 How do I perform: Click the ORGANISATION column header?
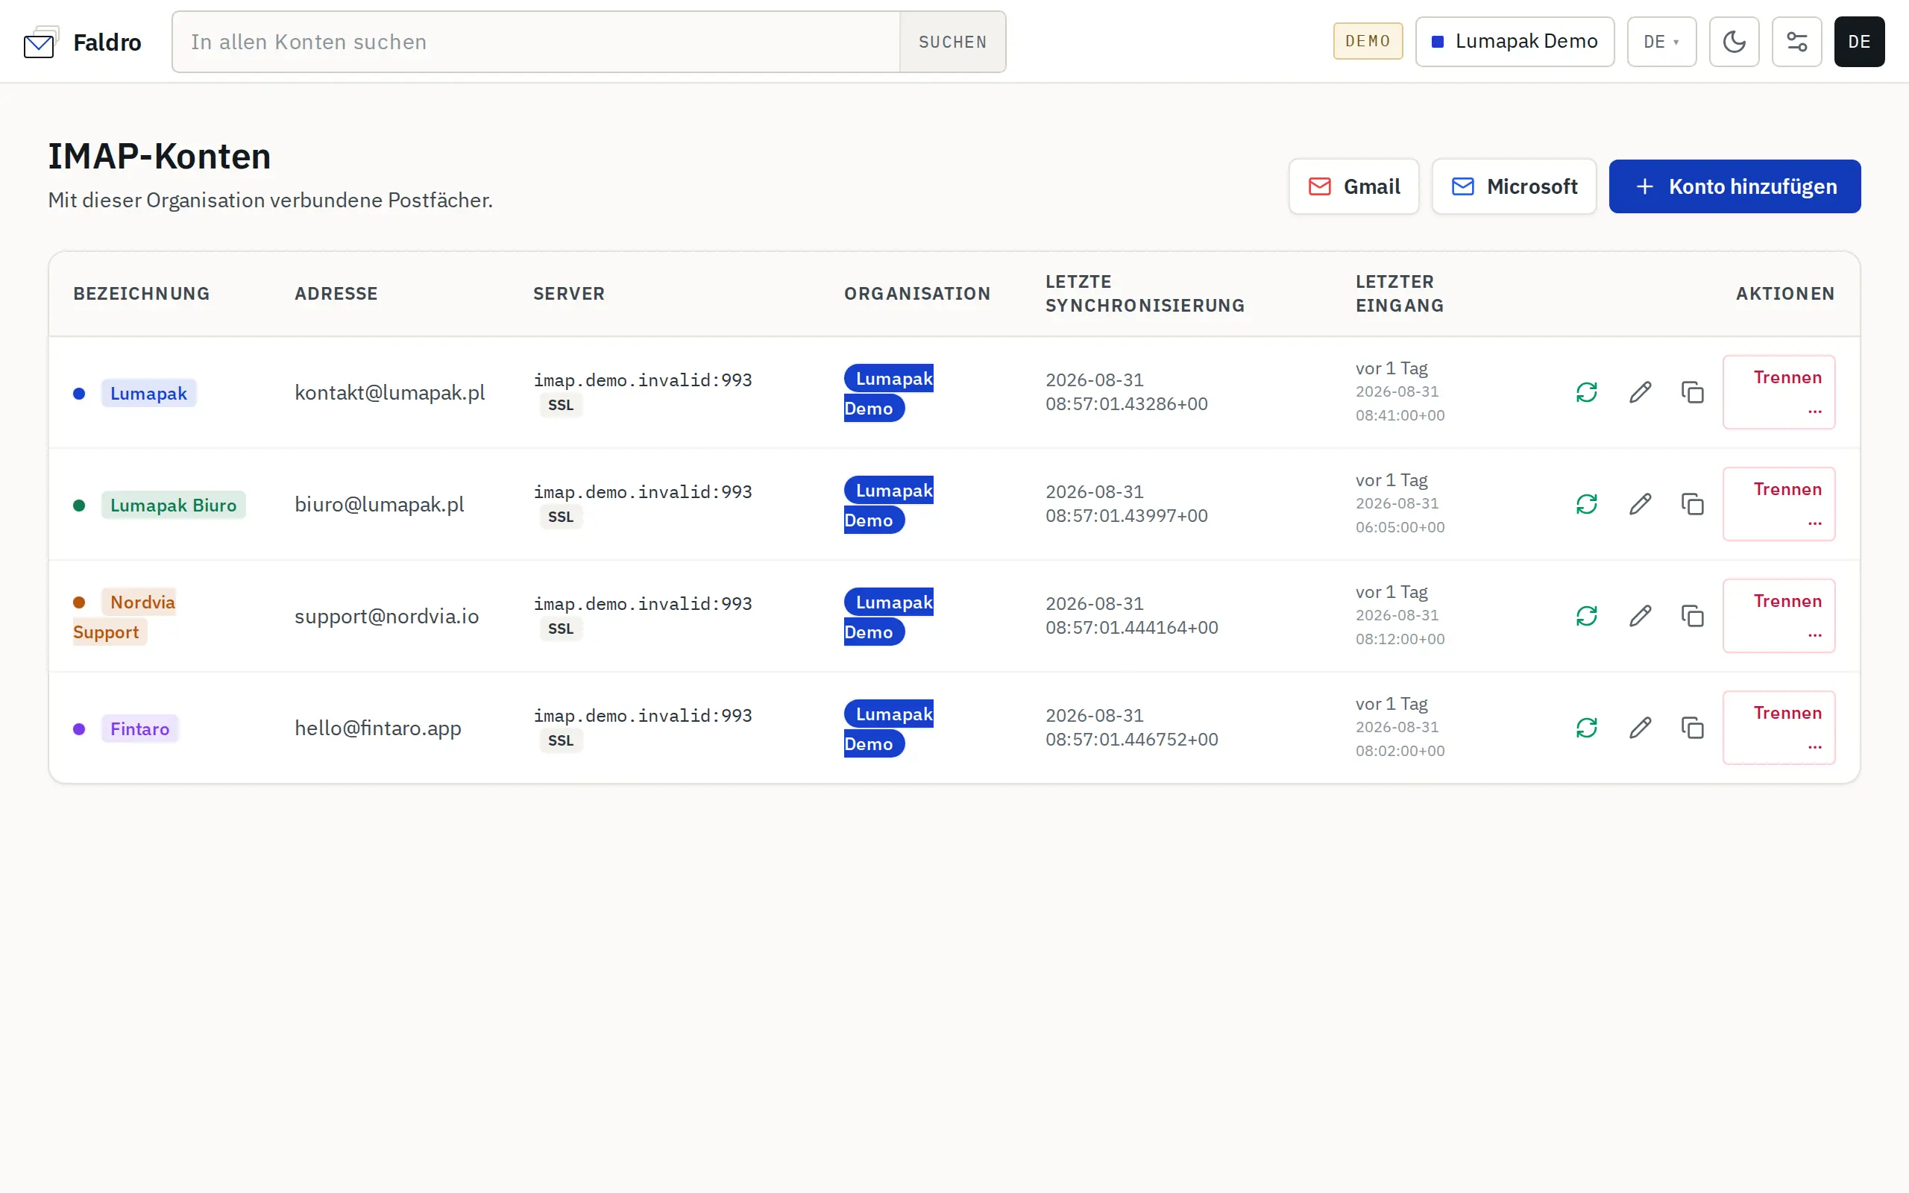pos(917,294)
